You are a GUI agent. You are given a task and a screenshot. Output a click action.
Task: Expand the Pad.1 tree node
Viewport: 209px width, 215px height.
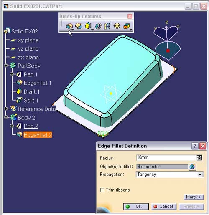(12, 74)
